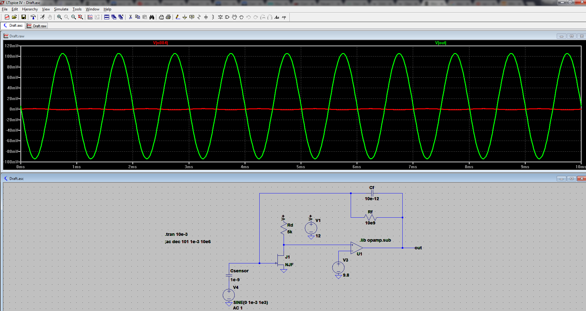
Task: Click the J1 NJF transistor symbol
Action: pyautogui.click(x=281, y=260)
